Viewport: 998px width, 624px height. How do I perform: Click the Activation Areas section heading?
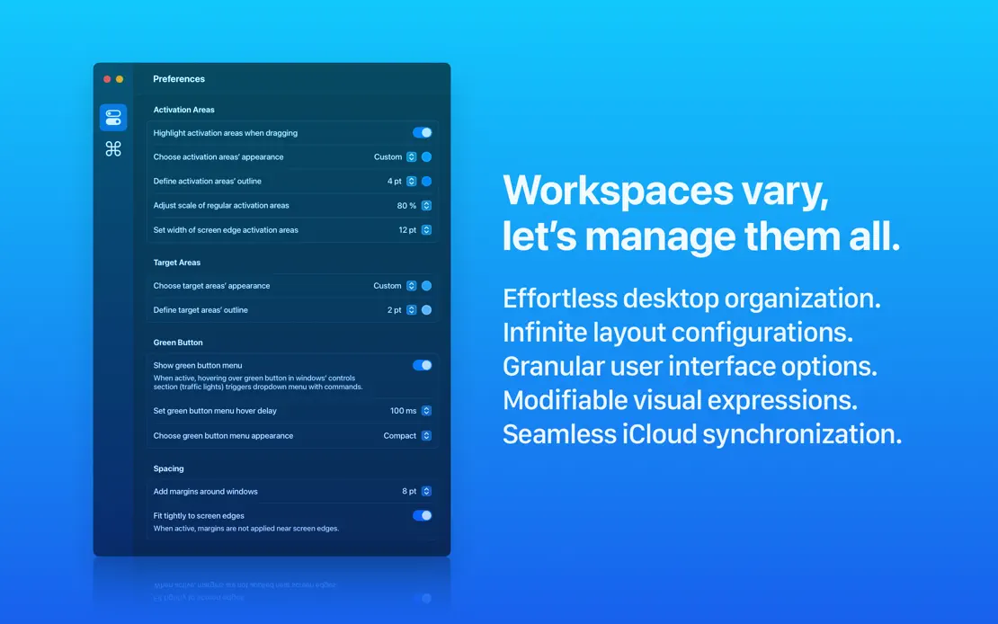184,110
